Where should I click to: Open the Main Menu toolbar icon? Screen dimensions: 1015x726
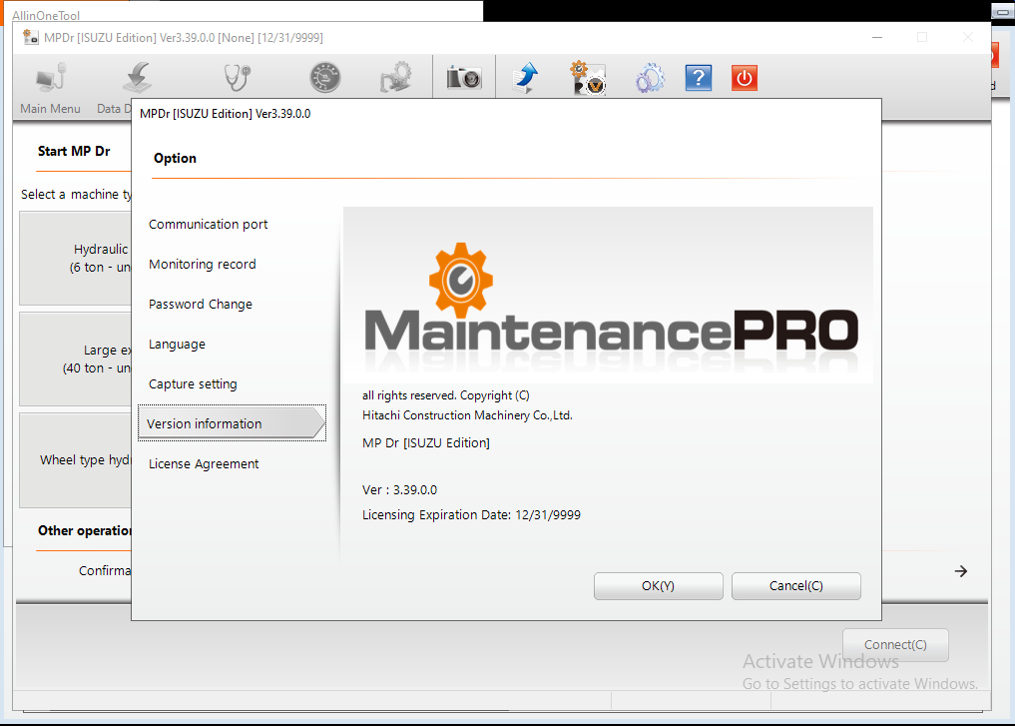51,78
